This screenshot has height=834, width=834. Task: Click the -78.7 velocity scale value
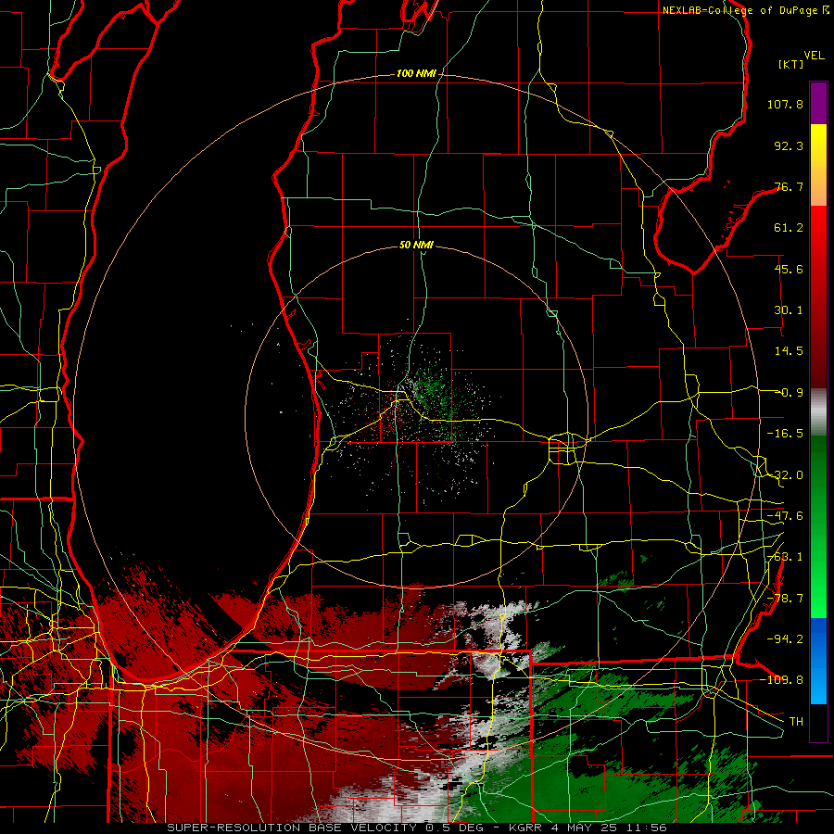pyautogui.click(x=785, y=599)
